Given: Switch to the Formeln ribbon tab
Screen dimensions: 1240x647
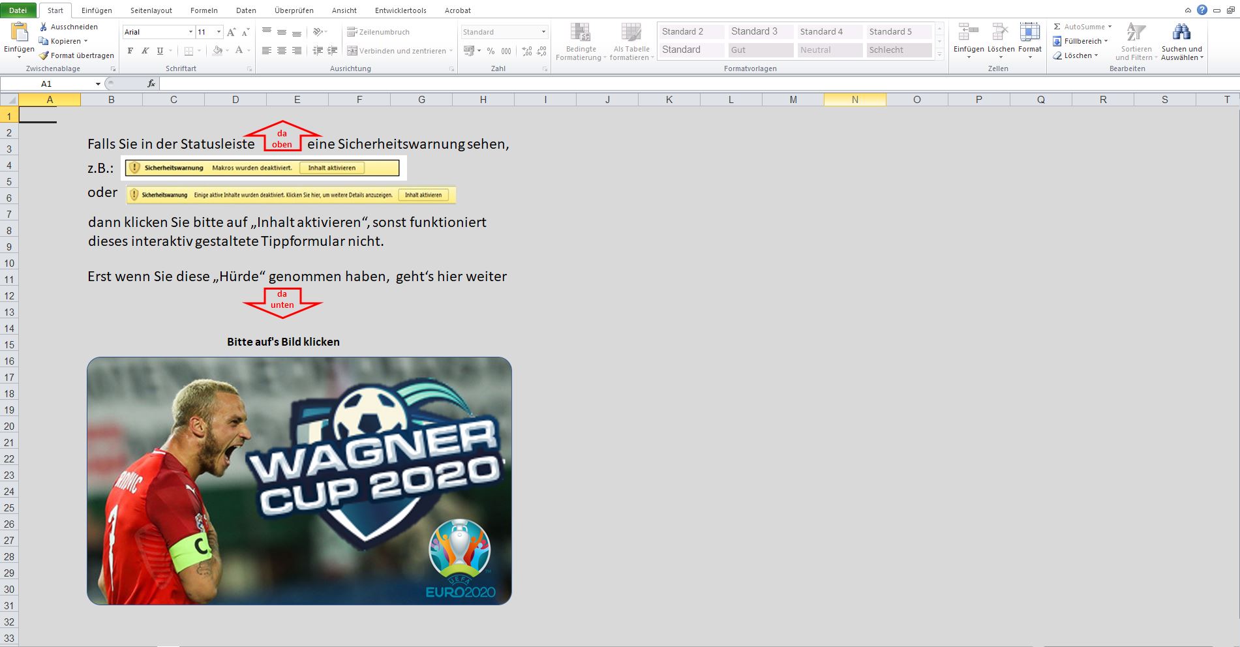Looking at the screenshot, I should point(204,10).
